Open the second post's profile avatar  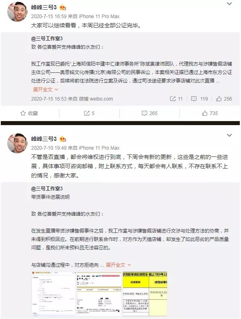coord(18,143)
